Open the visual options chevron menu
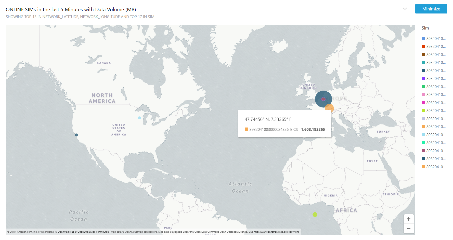 (x=405, y=9)
